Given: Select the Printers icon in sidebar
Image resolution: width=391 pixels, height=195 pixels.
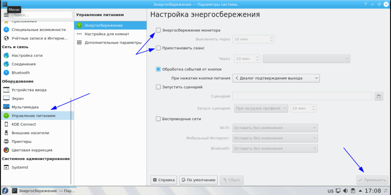Looking at the screenshot, I should pyautogui.click(x=6, y=141).
